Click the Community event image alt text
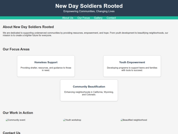The width and height of the screenshot is (178, 134). click(16, 120)
